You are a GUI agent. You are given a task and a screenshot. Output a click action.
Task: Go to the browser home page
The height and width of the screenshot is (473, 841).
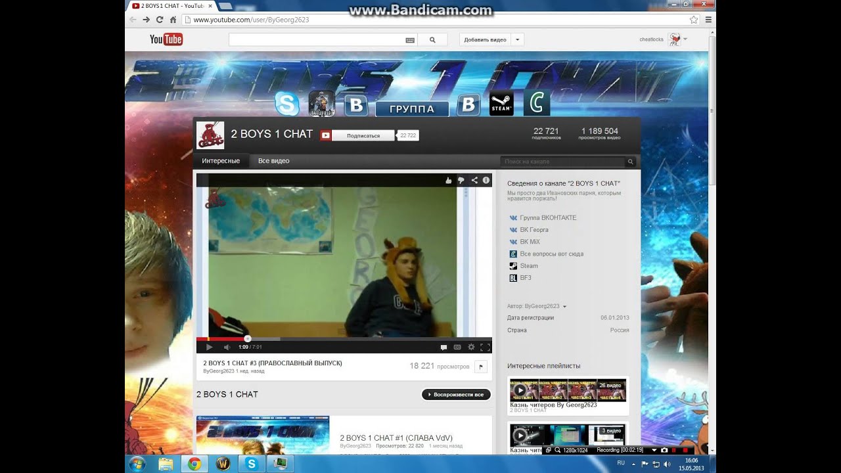click(173, 20)
